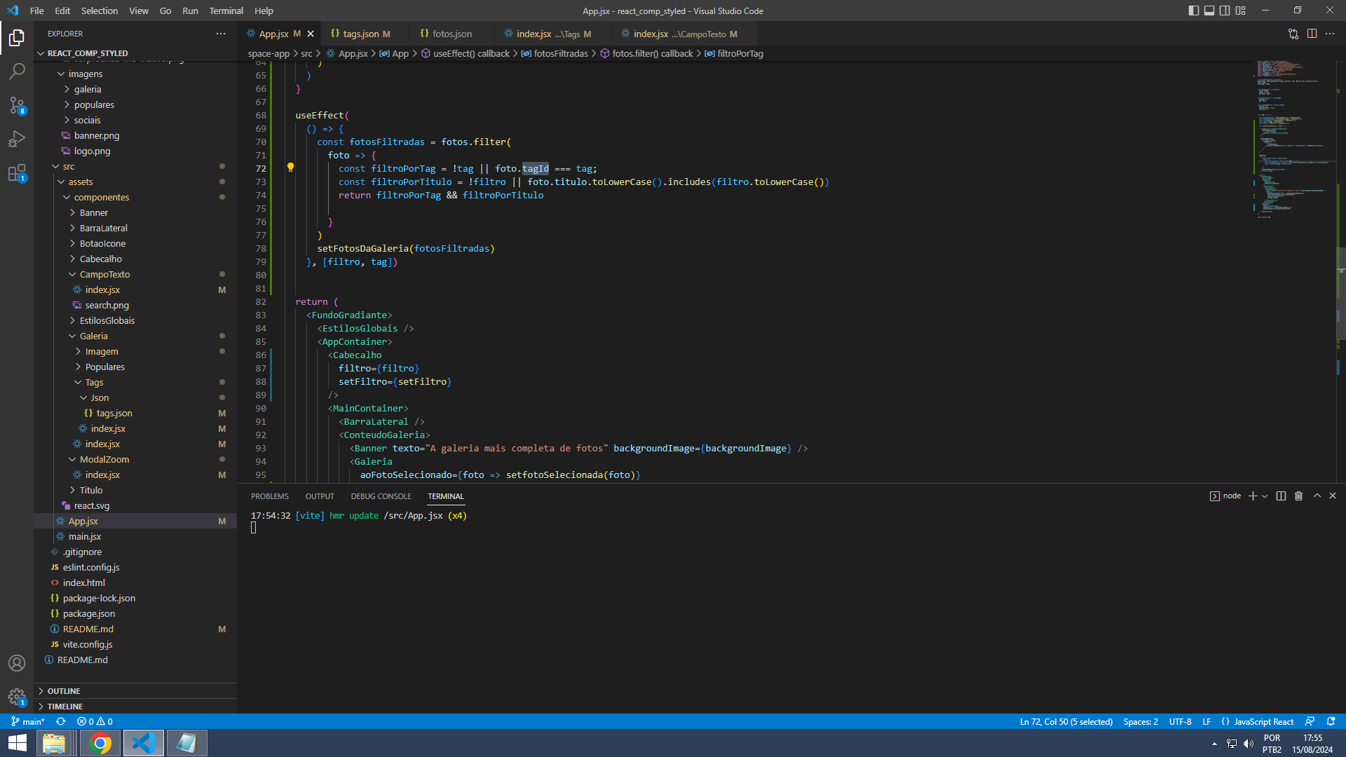The image size is (1346, 757).
Task: Add a new terminal with plus icon
Action: point(1253,496)
